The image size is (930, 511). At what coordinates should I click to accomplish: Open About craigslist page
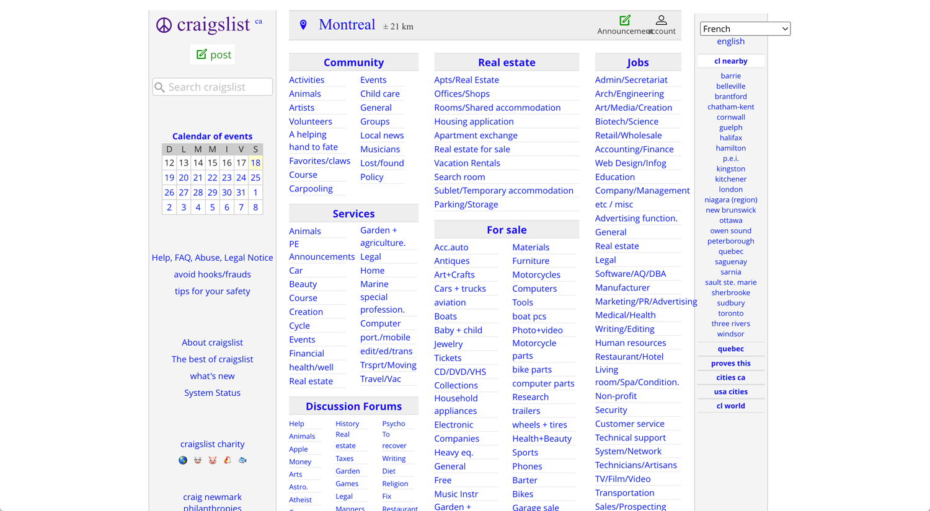[x=212, y=343]
